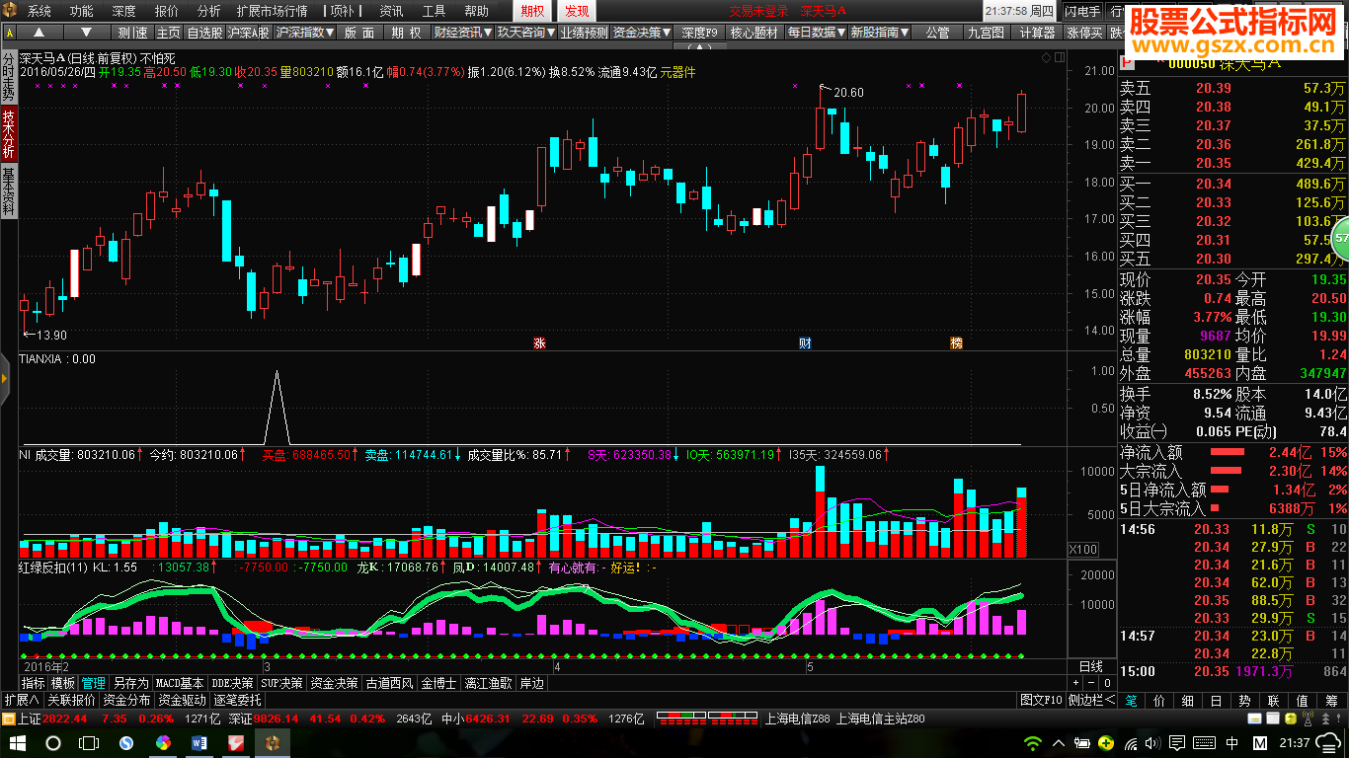The height and width of the screenshot is (758, 1349).
Task: Click the 日线 period label
Action: tap(1090, 667)
